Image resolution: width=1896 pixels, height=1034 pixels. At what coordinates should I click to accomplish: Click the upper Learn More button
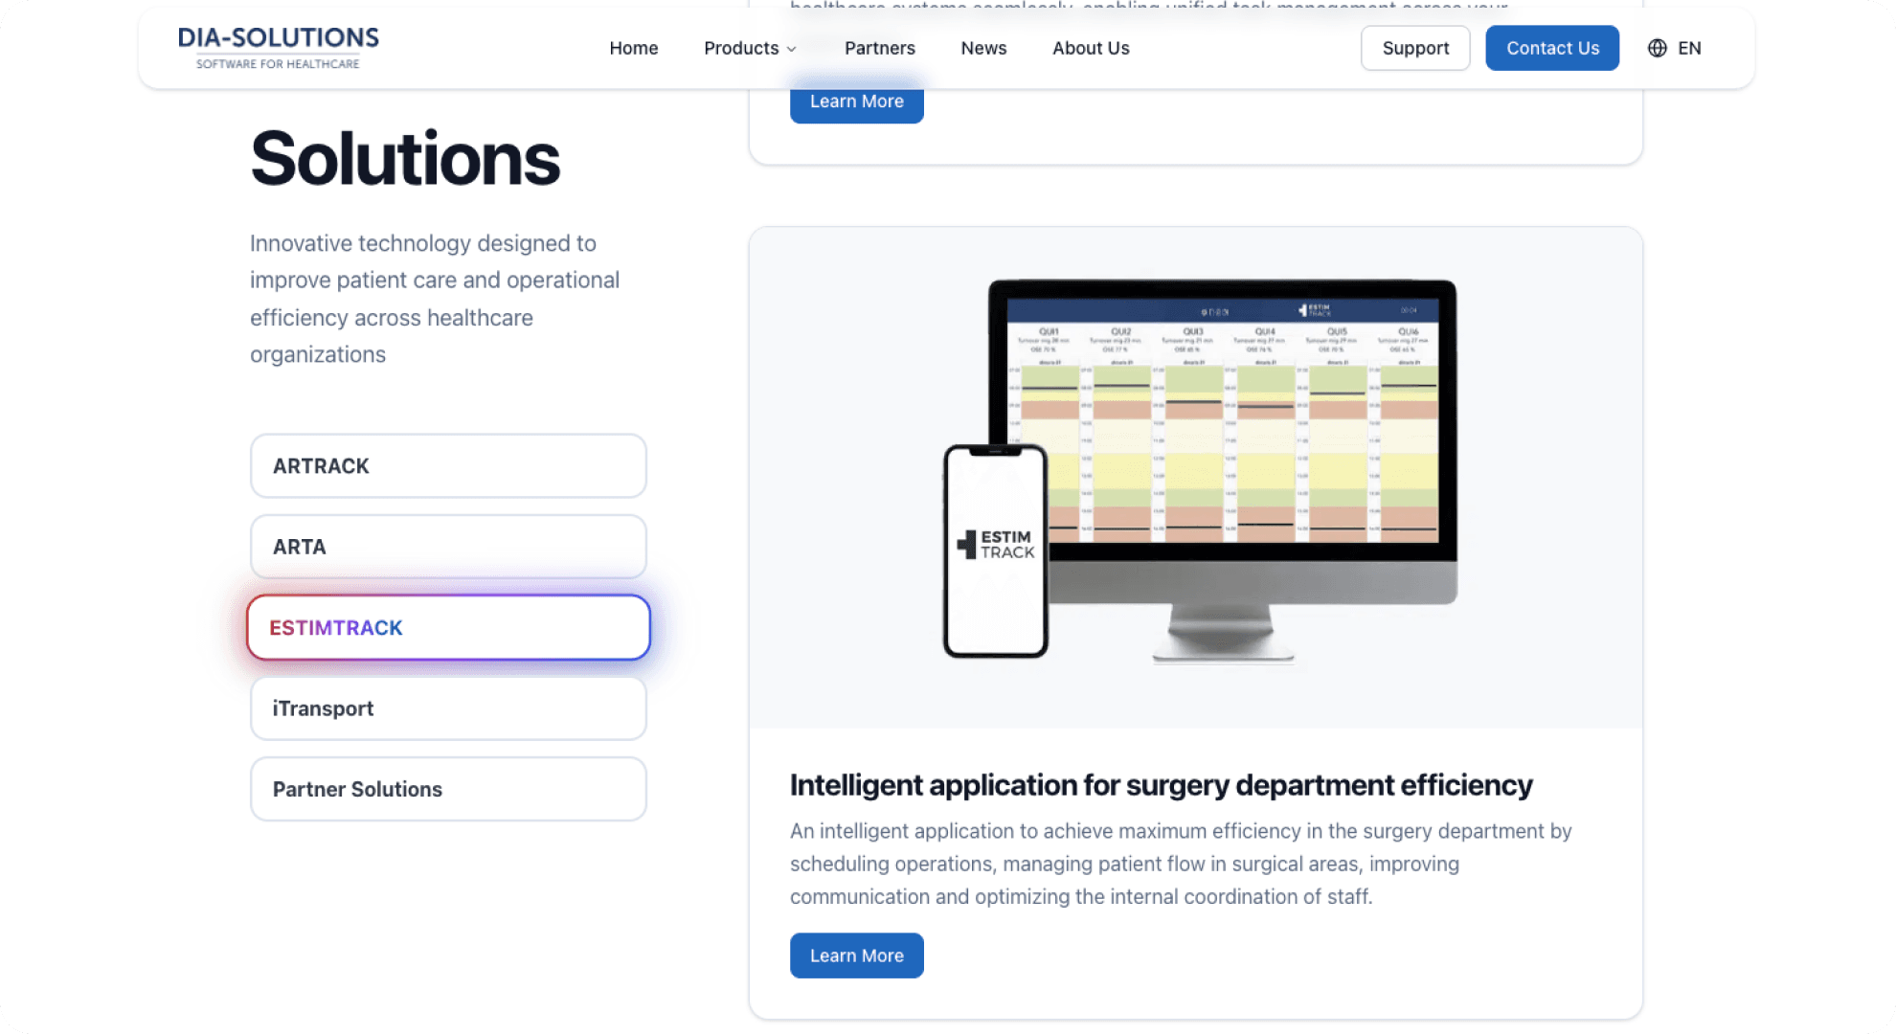pos(856,101)
